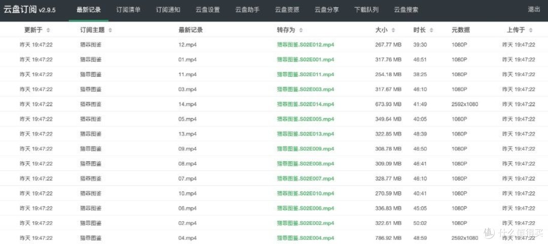Open the 订阅清单 tab
Image resolution: width=548 pixels, height=244 pixels.
(x=128, y=10)
